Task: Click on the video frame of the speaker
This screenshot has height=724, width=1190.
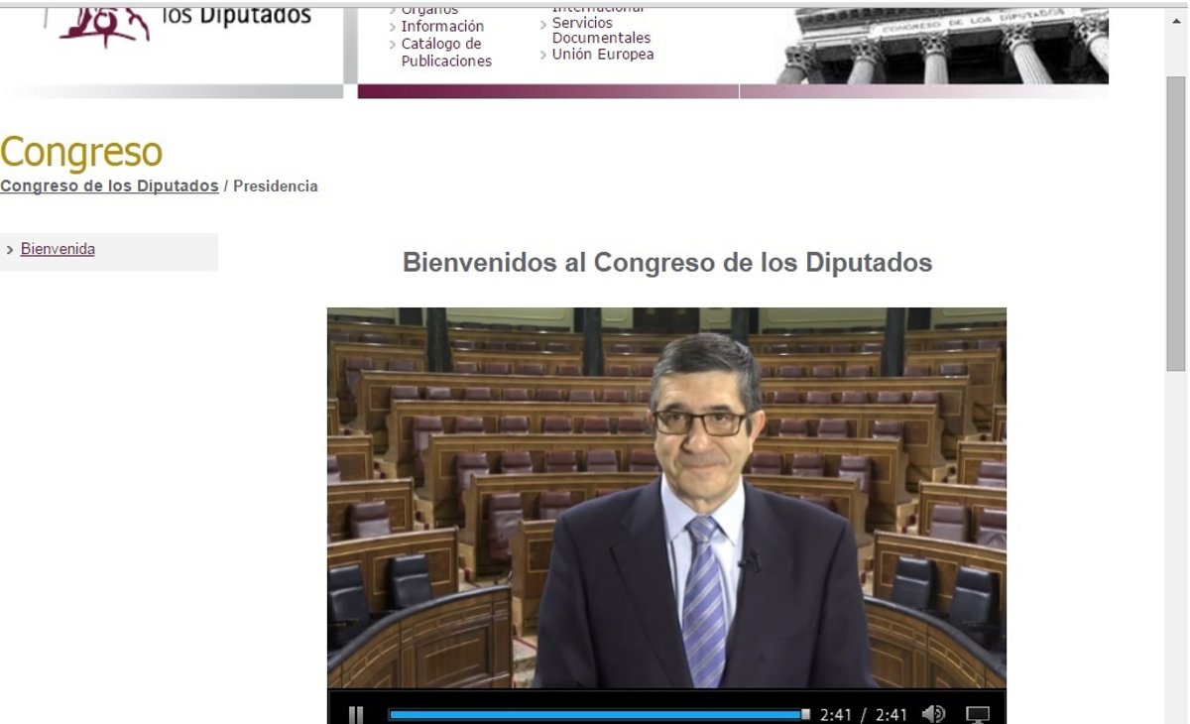Action: (x=666, y=496)
